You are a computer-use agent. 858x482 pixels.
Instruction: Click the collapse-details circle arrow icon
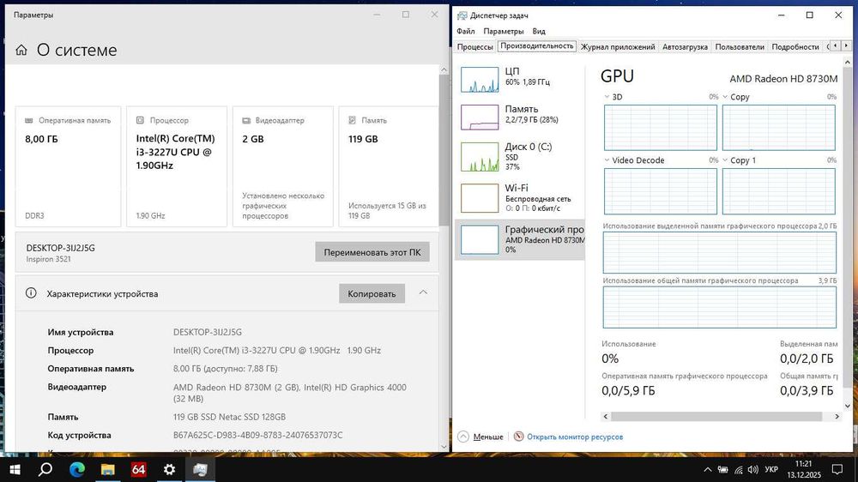pos(463,437)
